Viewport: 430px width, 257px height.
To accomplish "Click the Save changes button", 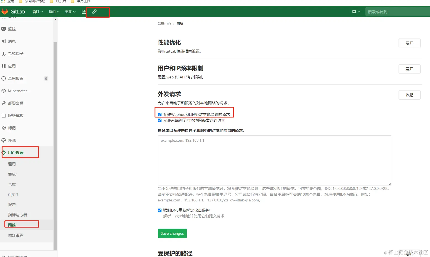I will tap(172, 233).
